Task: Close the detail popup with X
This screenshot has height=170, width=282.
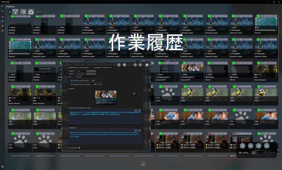Action: tap(147, 65)
